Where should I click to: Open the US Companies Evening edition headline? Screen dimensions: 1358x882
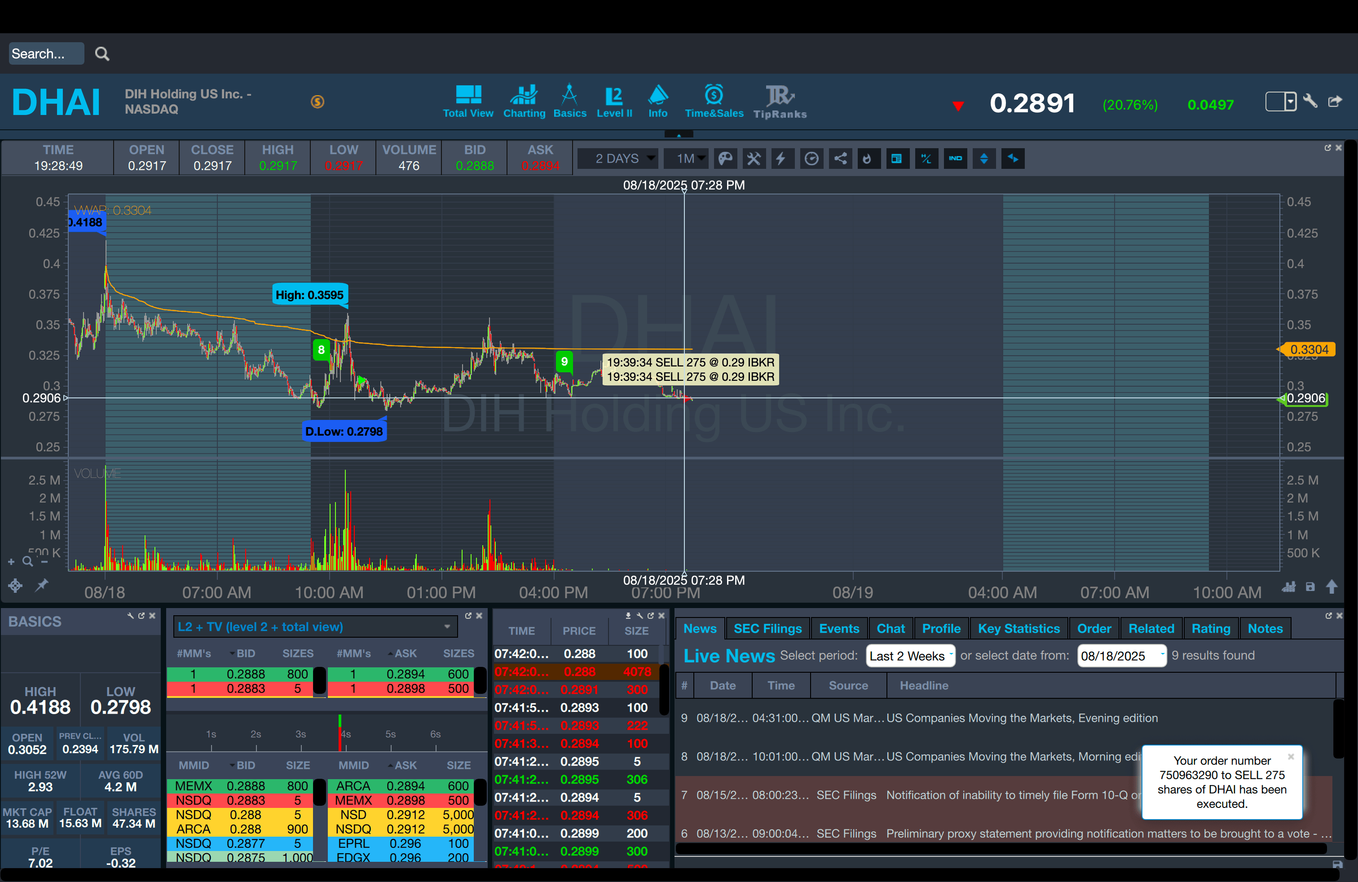click(1021, 718)
